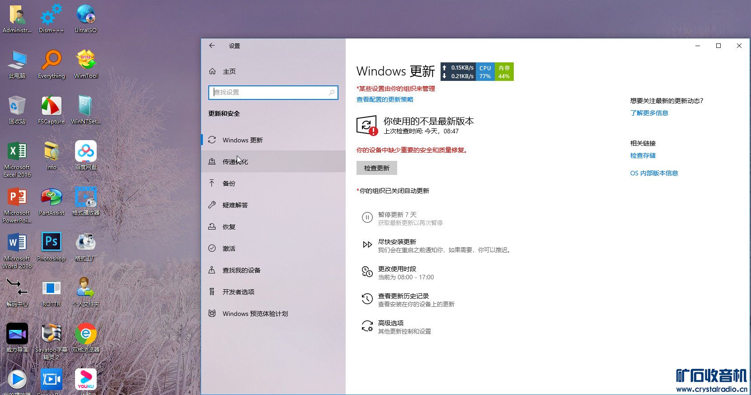Viewport: 751px width, 395px height.
Task: Open the 备份 backup section
Action: point(273,183)
